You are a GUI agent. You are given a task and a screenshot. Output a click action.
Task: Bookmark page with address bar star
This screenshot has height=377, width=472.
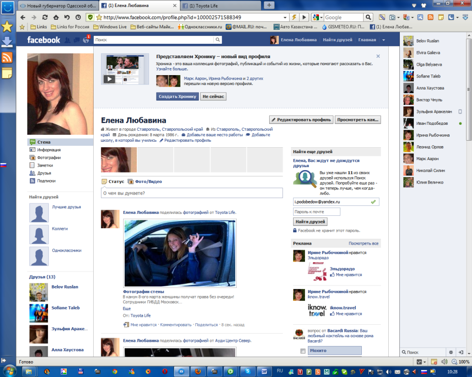tap(99, 17)
